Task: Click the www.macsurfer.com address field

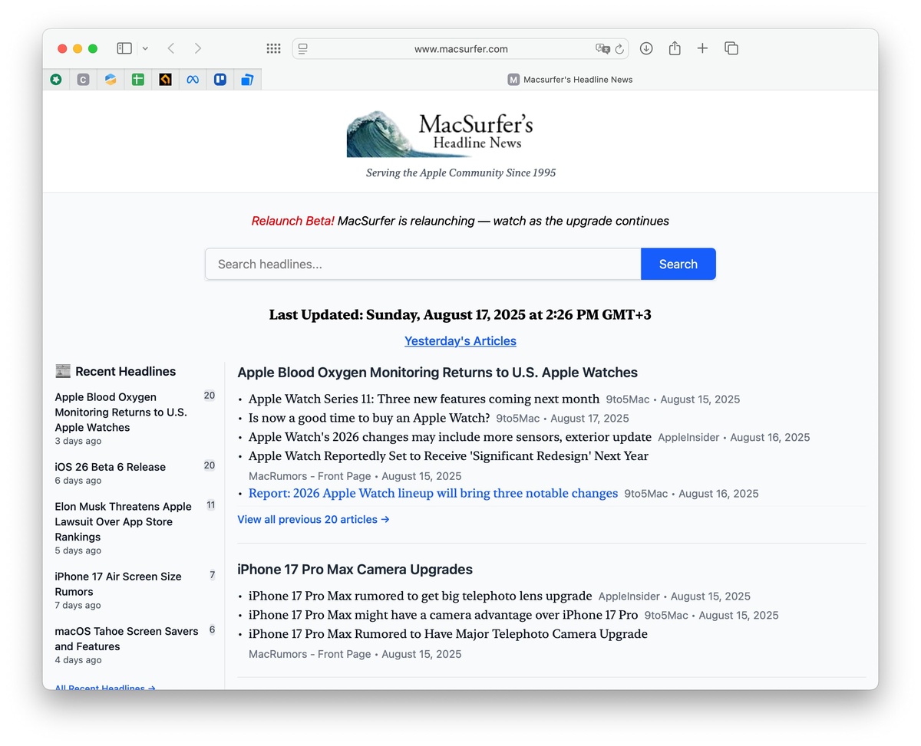Action: click(460, 49)
